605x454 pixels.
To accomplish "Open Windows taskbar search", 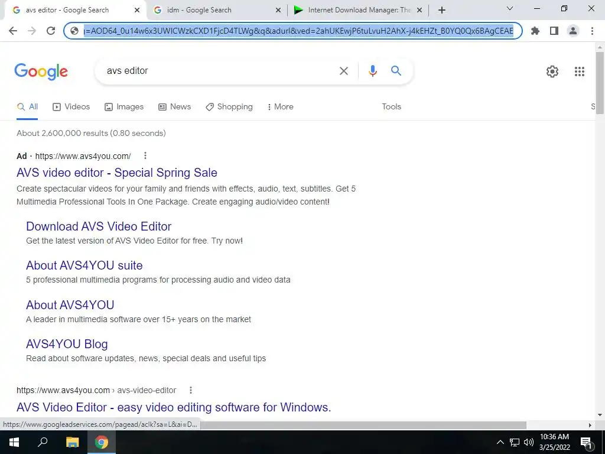I will [43, 442].
